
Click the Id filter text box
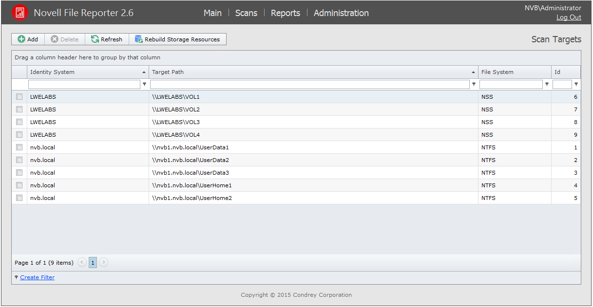click(x=562, y=84)
